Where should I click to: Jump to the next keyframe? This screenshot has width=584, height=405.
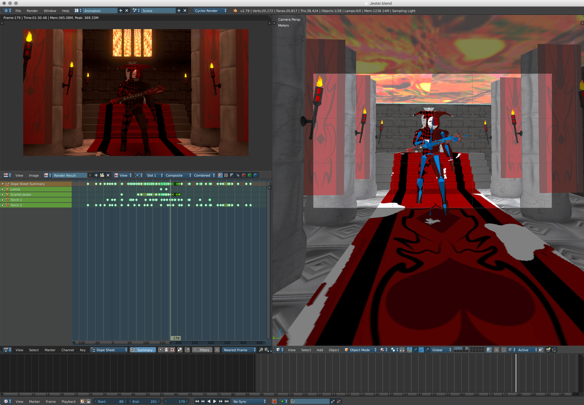pyautogui.click(x=221, y=402)
